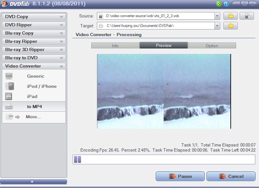This screenshot has height=188, width=259.
Task: Switch to the Option tab
Action: (212, 46)
